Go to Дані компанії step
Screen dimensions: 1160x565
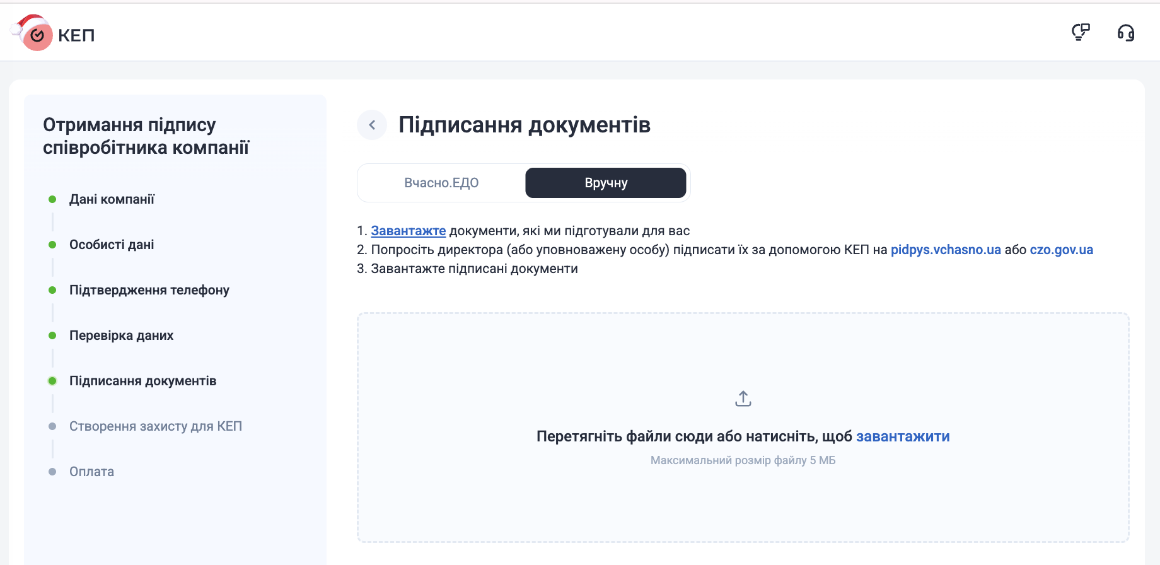coord(112,199)
